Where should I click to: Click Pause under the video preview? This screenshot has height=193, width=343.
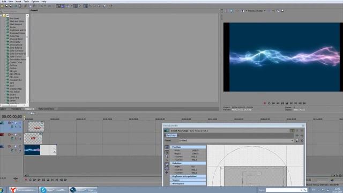282,103
